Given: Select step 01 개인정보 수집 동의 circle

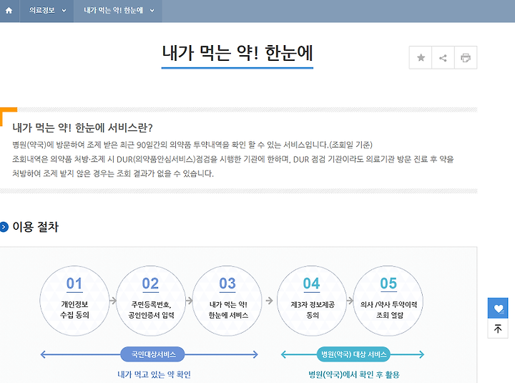Looking at the screenshot, I should click(74, 301).
